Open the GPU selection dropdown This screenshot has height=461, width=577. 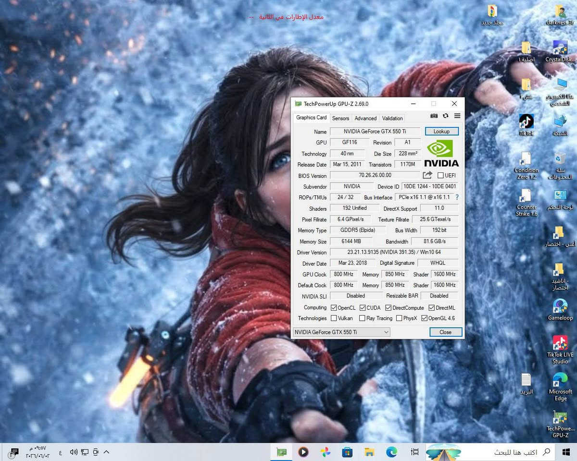pyautogui.click(x=341, y=332)
